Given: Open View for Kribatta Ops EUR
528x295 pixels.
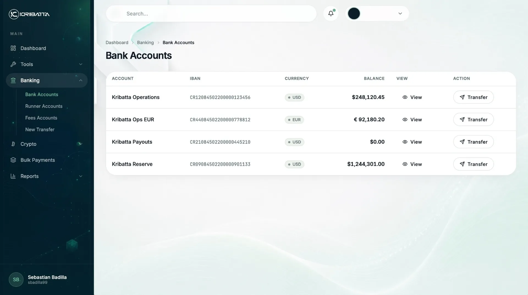Looking at the screenshot, I should pos(412,120).
